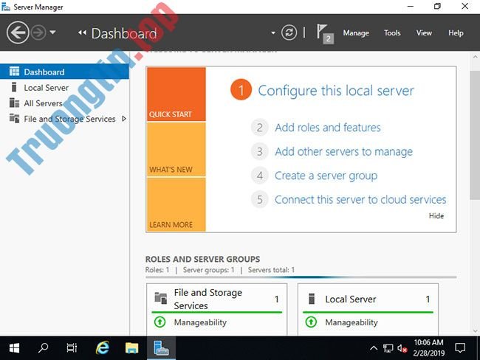Launch Internet Explorer from taskbar
The image size is (480, 360).
(103, 348)
